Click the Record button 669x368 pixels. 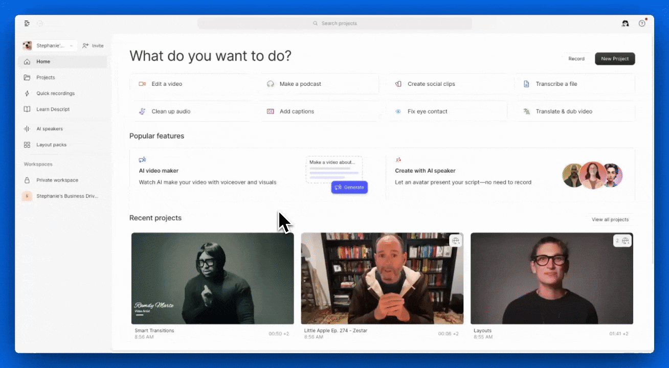coord(576,59)
